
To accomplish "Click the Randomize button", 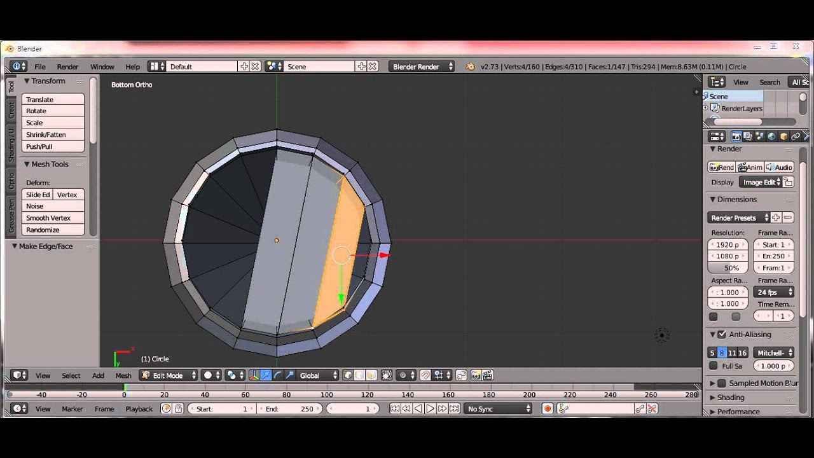I will click(53, 230).
